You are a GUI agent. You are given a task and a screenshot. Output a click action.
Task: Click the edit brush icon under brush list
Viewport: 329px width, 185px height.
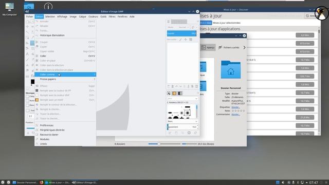point(170,133)
